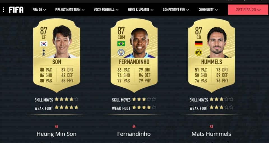The height and width of the screenshot is (143, 269).
Task: Click the Tottenham crest on Son's card
Action: pyautogui.click(x=44, y=52)
